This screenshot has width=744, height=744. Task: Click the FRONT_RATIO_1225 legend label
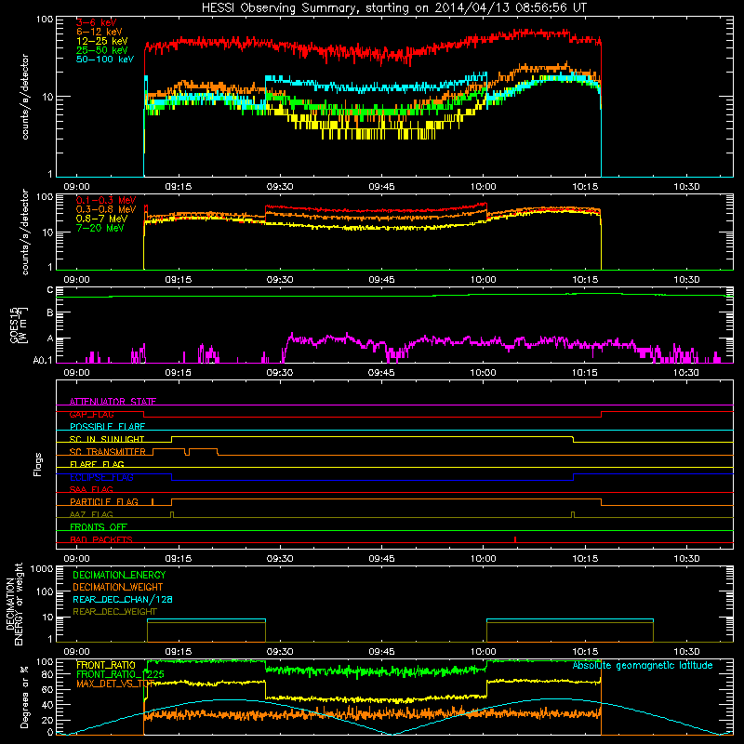(x=120, y=674)
